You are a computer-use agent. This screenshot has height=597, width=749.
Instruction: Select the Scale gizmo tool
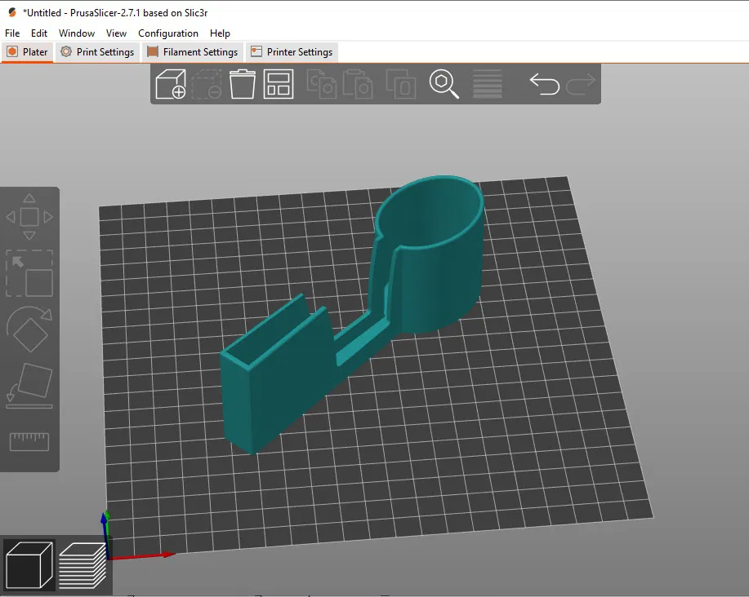(x=29, y=273)
